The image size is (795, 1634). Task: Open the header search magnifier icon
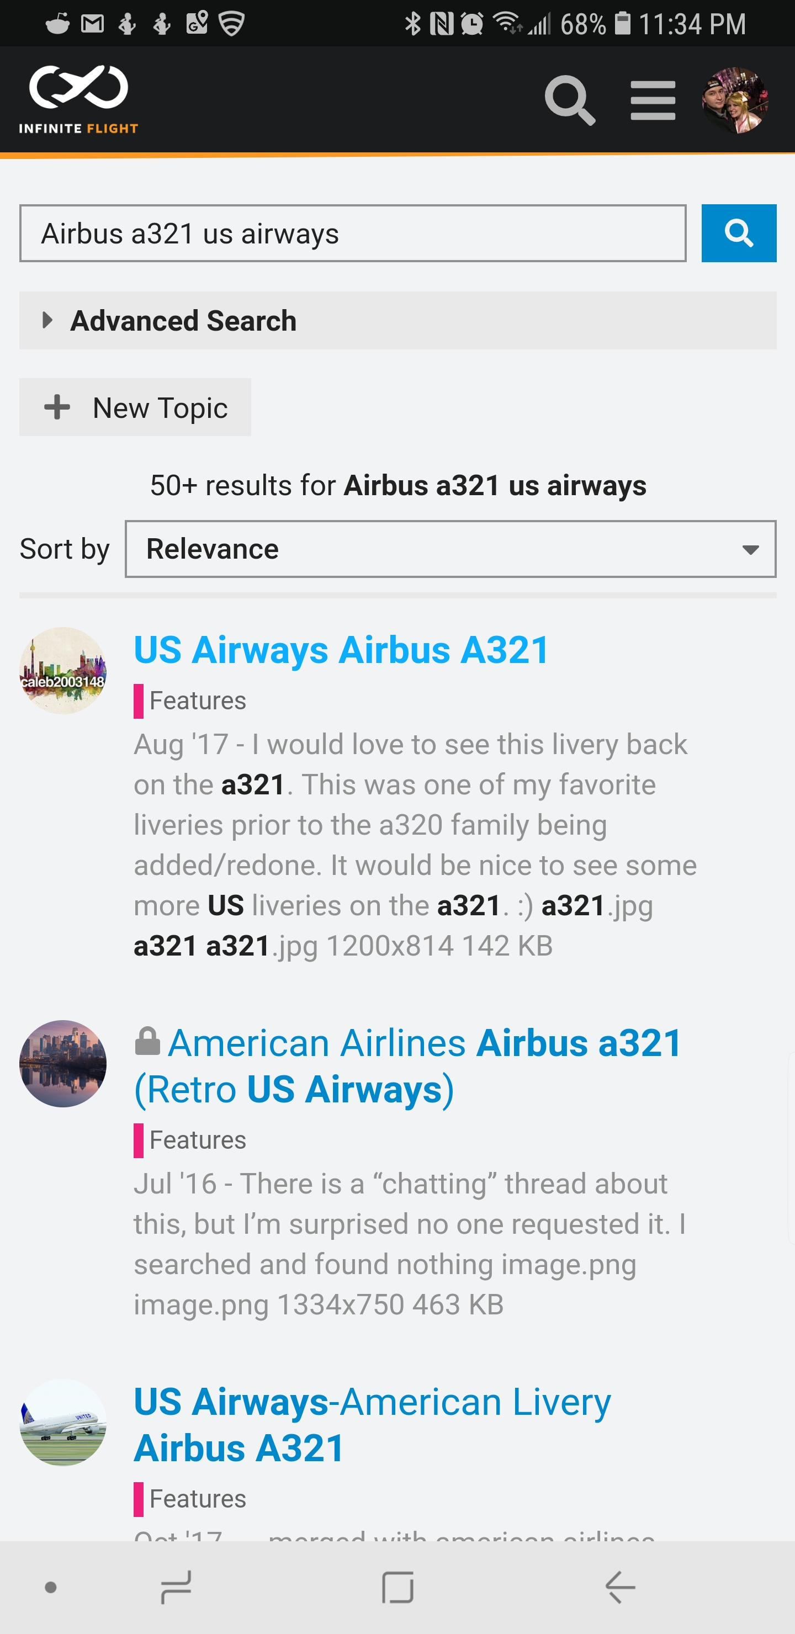click(x=569, y=100)
